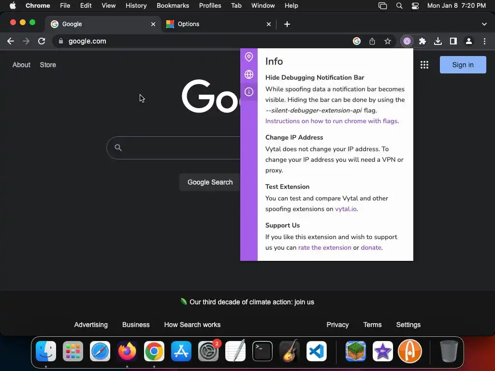Open the File menu

[x=65, y=6]
